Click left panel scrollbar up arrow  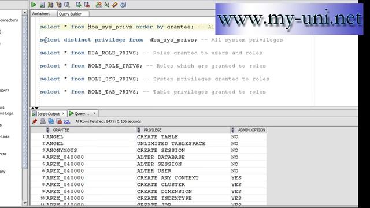point(25,13)
